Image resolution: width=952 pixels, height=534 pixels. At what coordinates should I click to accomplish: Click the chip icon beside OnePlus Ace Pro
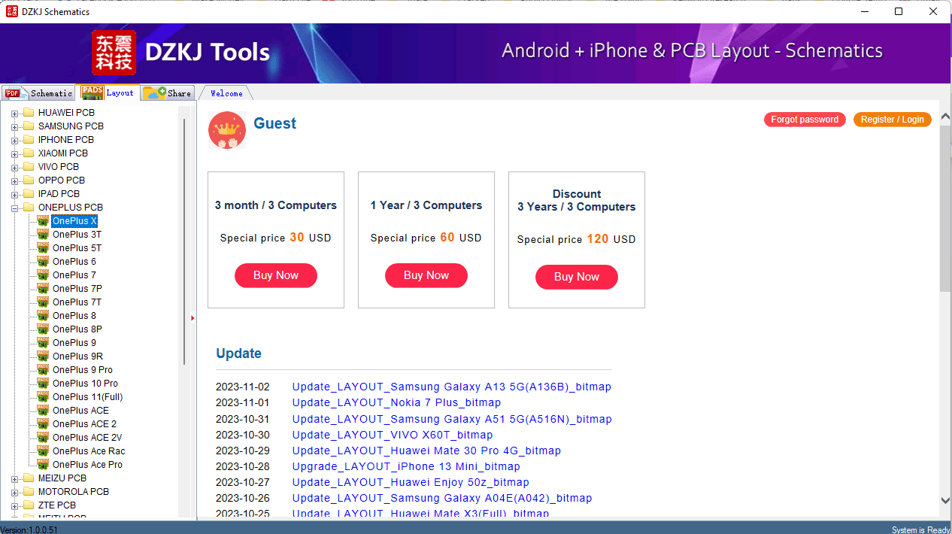click(43, 464)
